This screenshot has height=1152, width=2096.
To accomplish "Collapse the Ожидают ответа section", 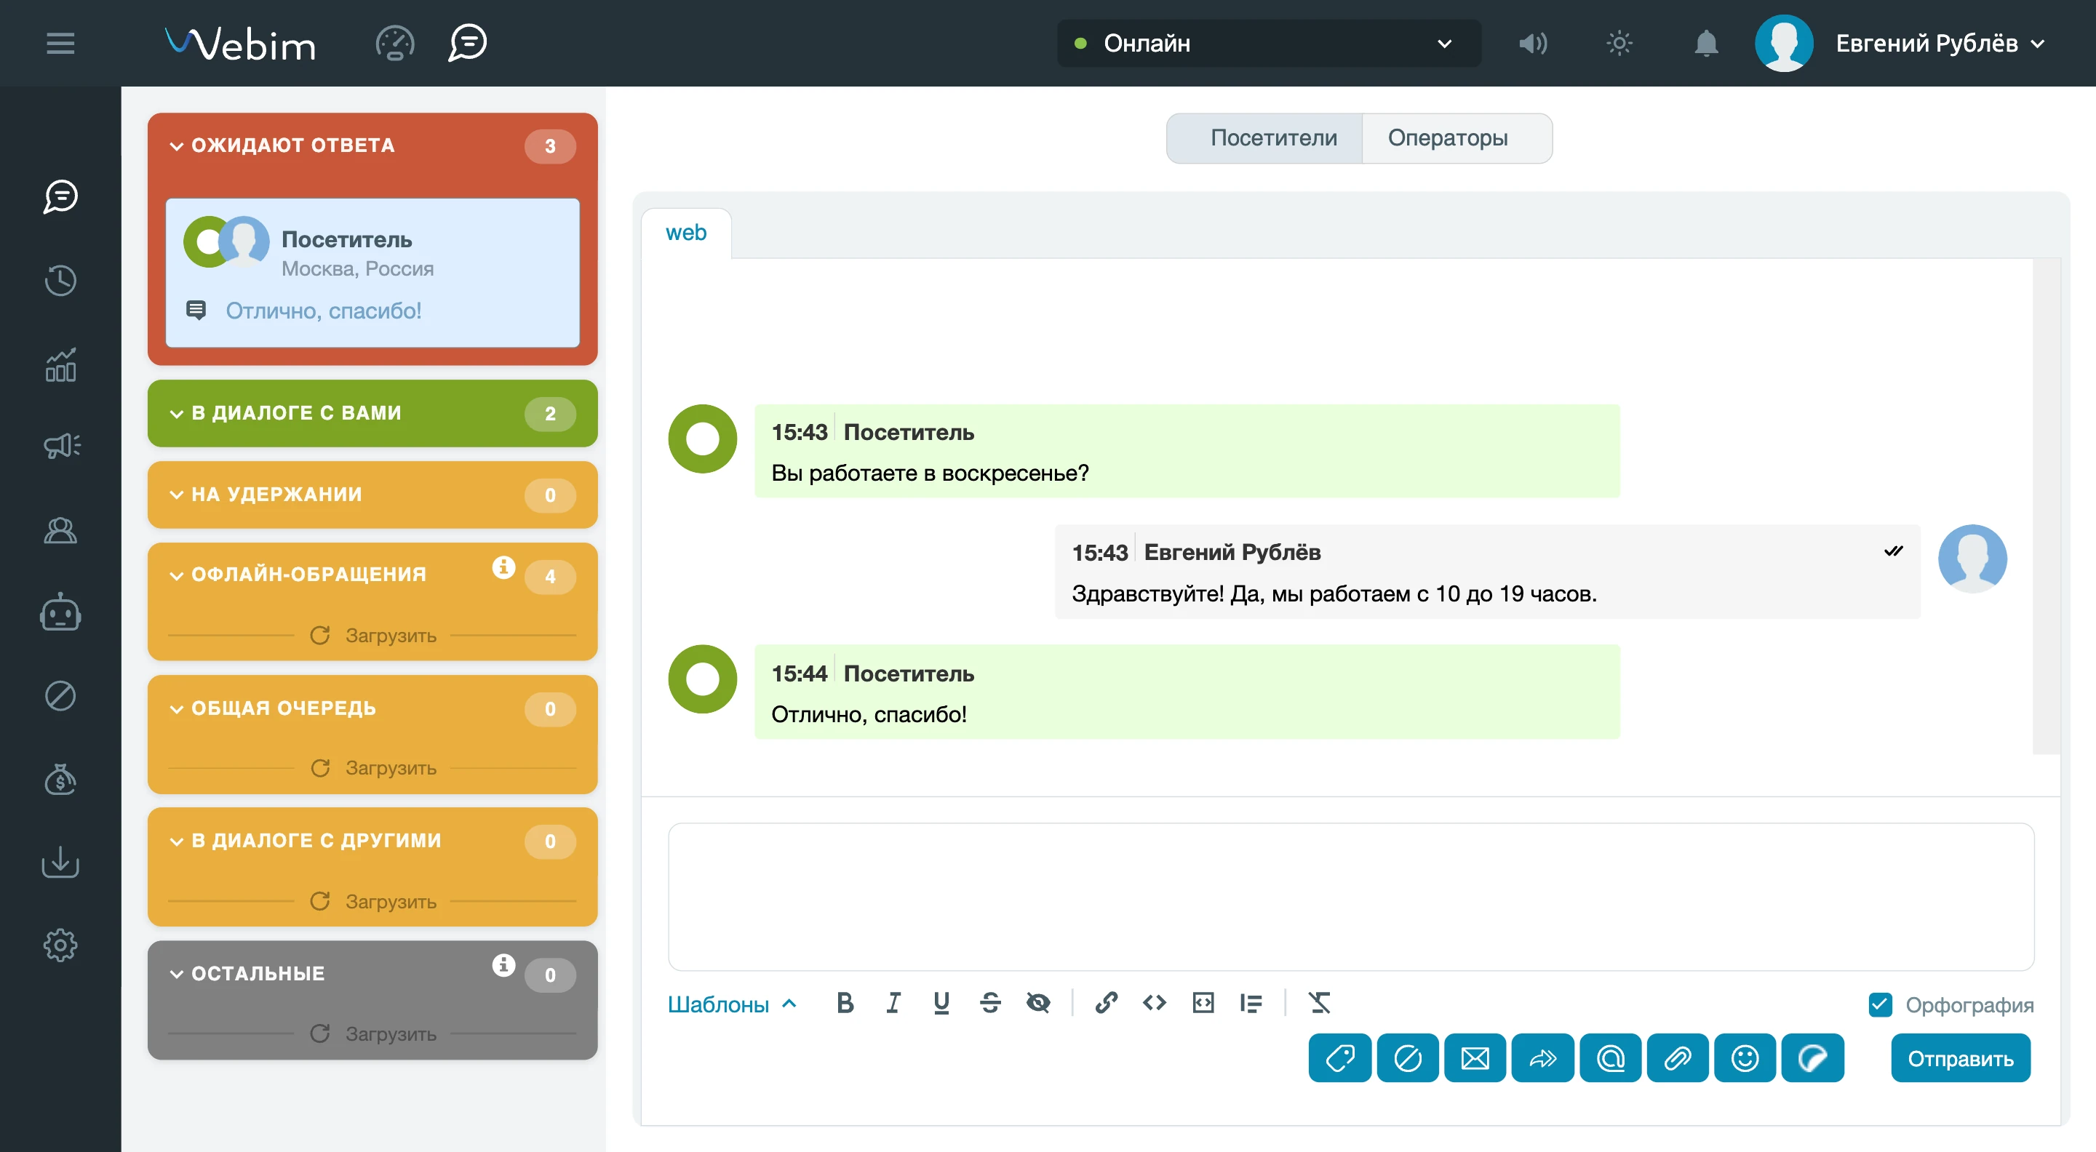I will [x=372, y=146].
